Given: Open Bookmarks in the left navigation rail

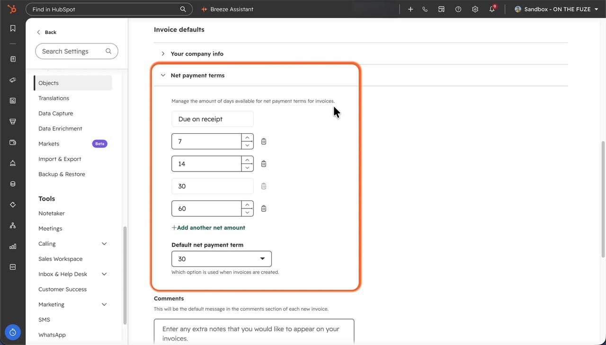Looking at the screenshot, I should 13,28.
